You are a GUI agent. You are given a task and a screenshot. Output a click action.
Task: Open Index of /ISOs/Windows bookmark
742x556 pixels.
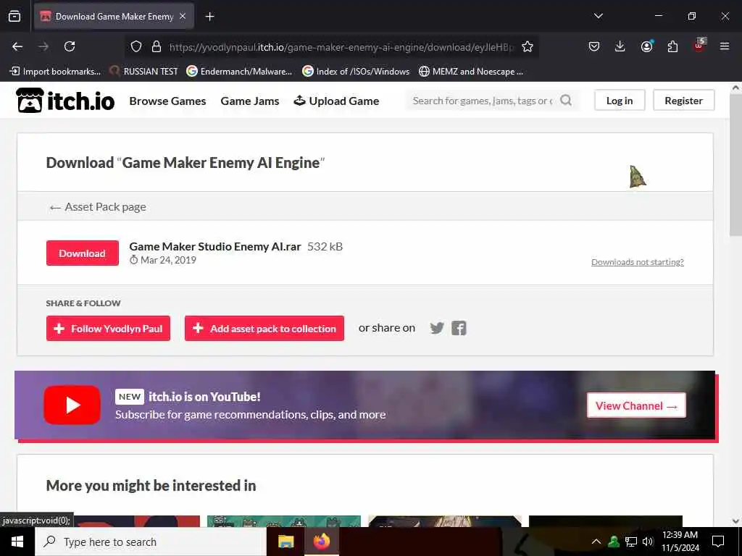tap(356, 72)
